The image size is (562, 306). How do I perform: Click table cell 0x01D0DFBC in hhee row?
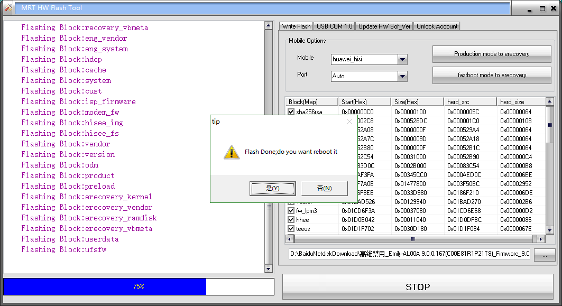click(x=464, y=220)
